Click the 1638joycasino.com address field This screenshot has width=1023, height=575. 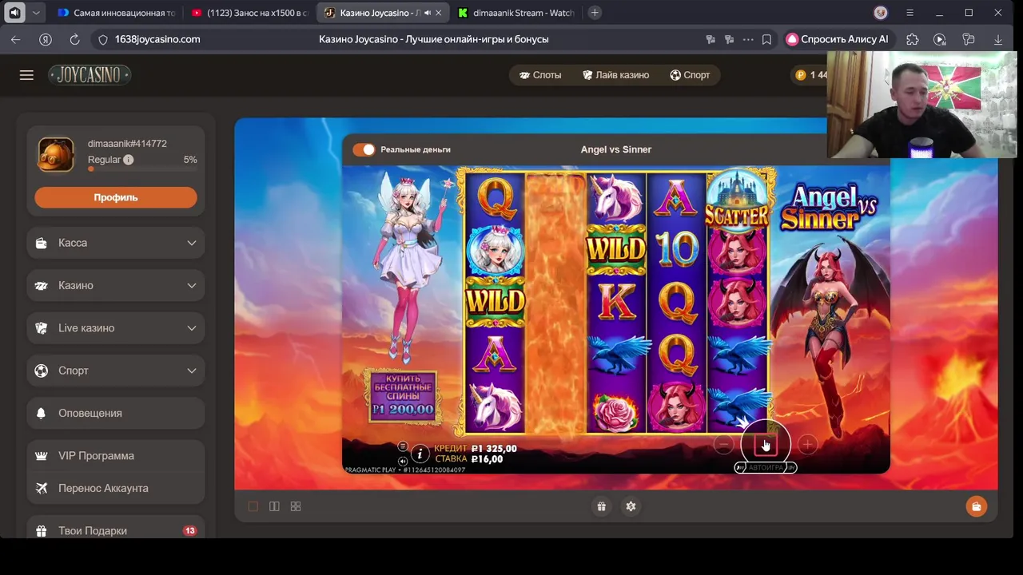(157, 39)
